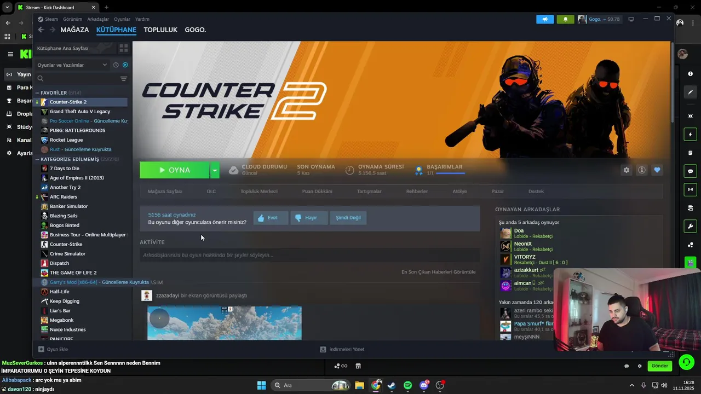Viewport: 701px width, 394px height.
Task: Open Steam menu in menu bar
Action: click(51, 19)
